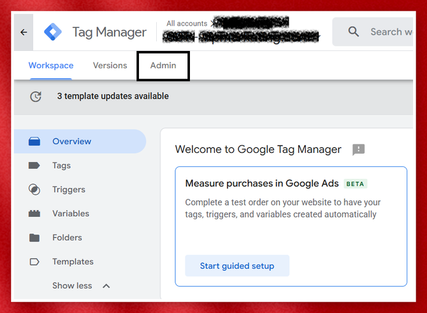
Task: Click 3 template updates available notice
Action: (x=113, y=96)
